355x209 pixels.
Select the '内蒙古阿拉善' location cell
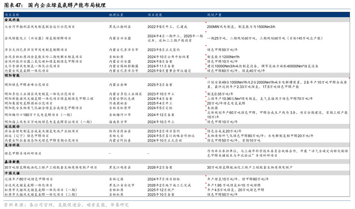pos(120,140)
